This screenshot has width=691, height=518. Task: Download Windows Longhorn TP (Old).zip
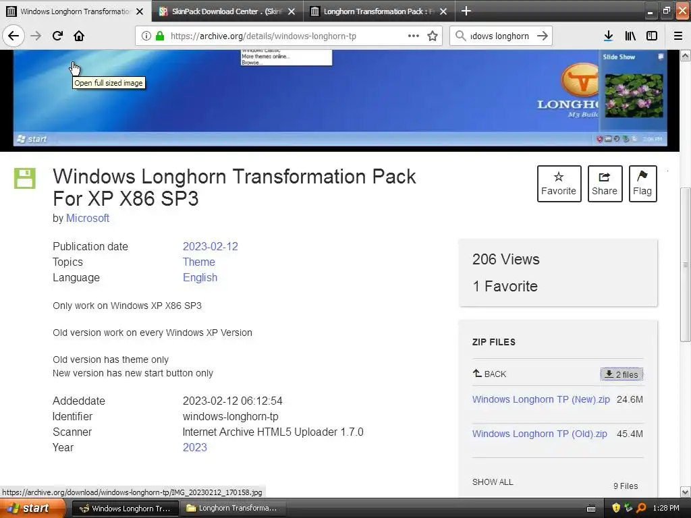539,434
